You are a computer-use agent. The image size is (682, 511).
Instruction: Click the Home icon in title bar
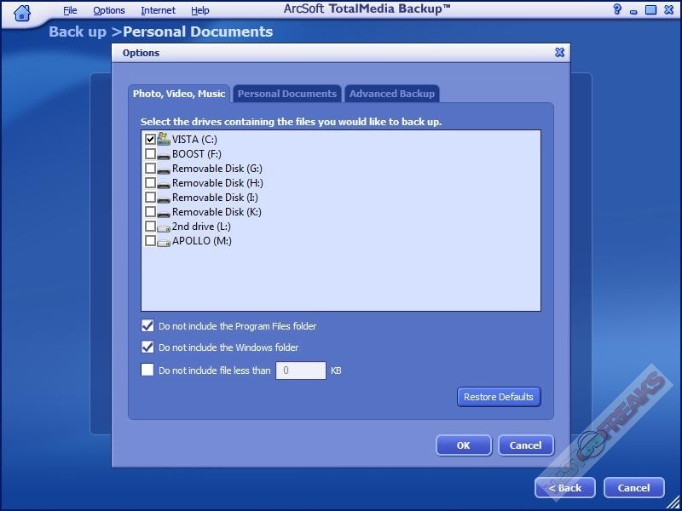22,11
